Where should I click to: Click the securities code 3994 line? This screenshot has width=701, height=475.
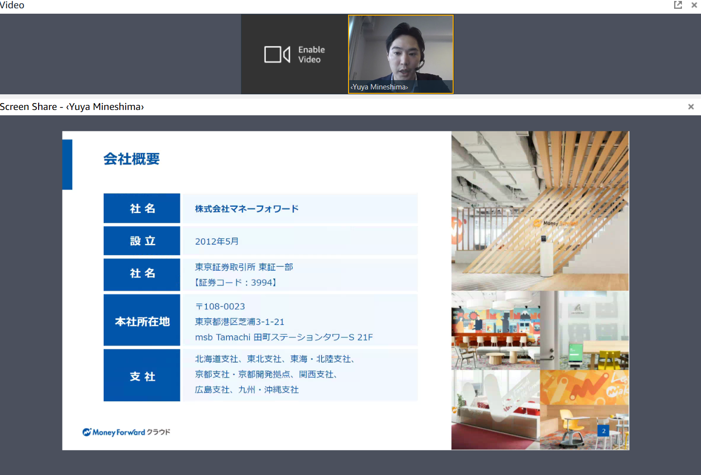click(x=236, y=282)
